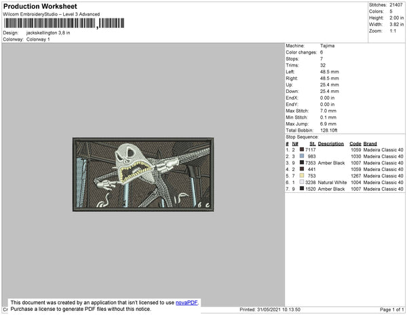Pick the blue color swatch for thread 983

302,156
